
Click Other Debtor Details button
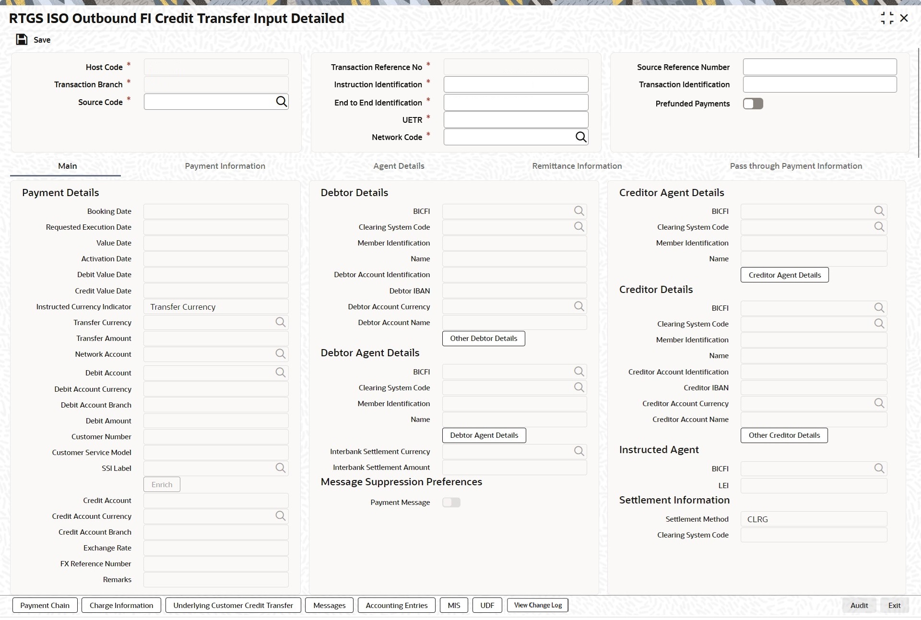tap(484, 339)
